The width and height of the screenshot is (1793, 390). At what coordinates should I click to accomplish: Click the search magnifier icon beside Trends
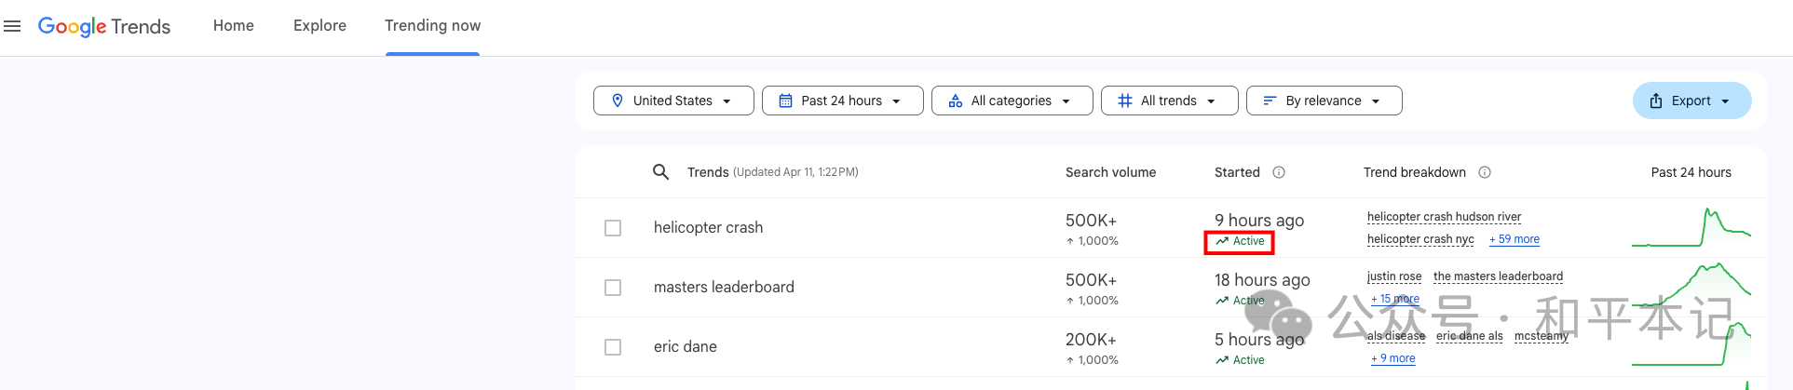pyautogui.click(x=661, y=172)
